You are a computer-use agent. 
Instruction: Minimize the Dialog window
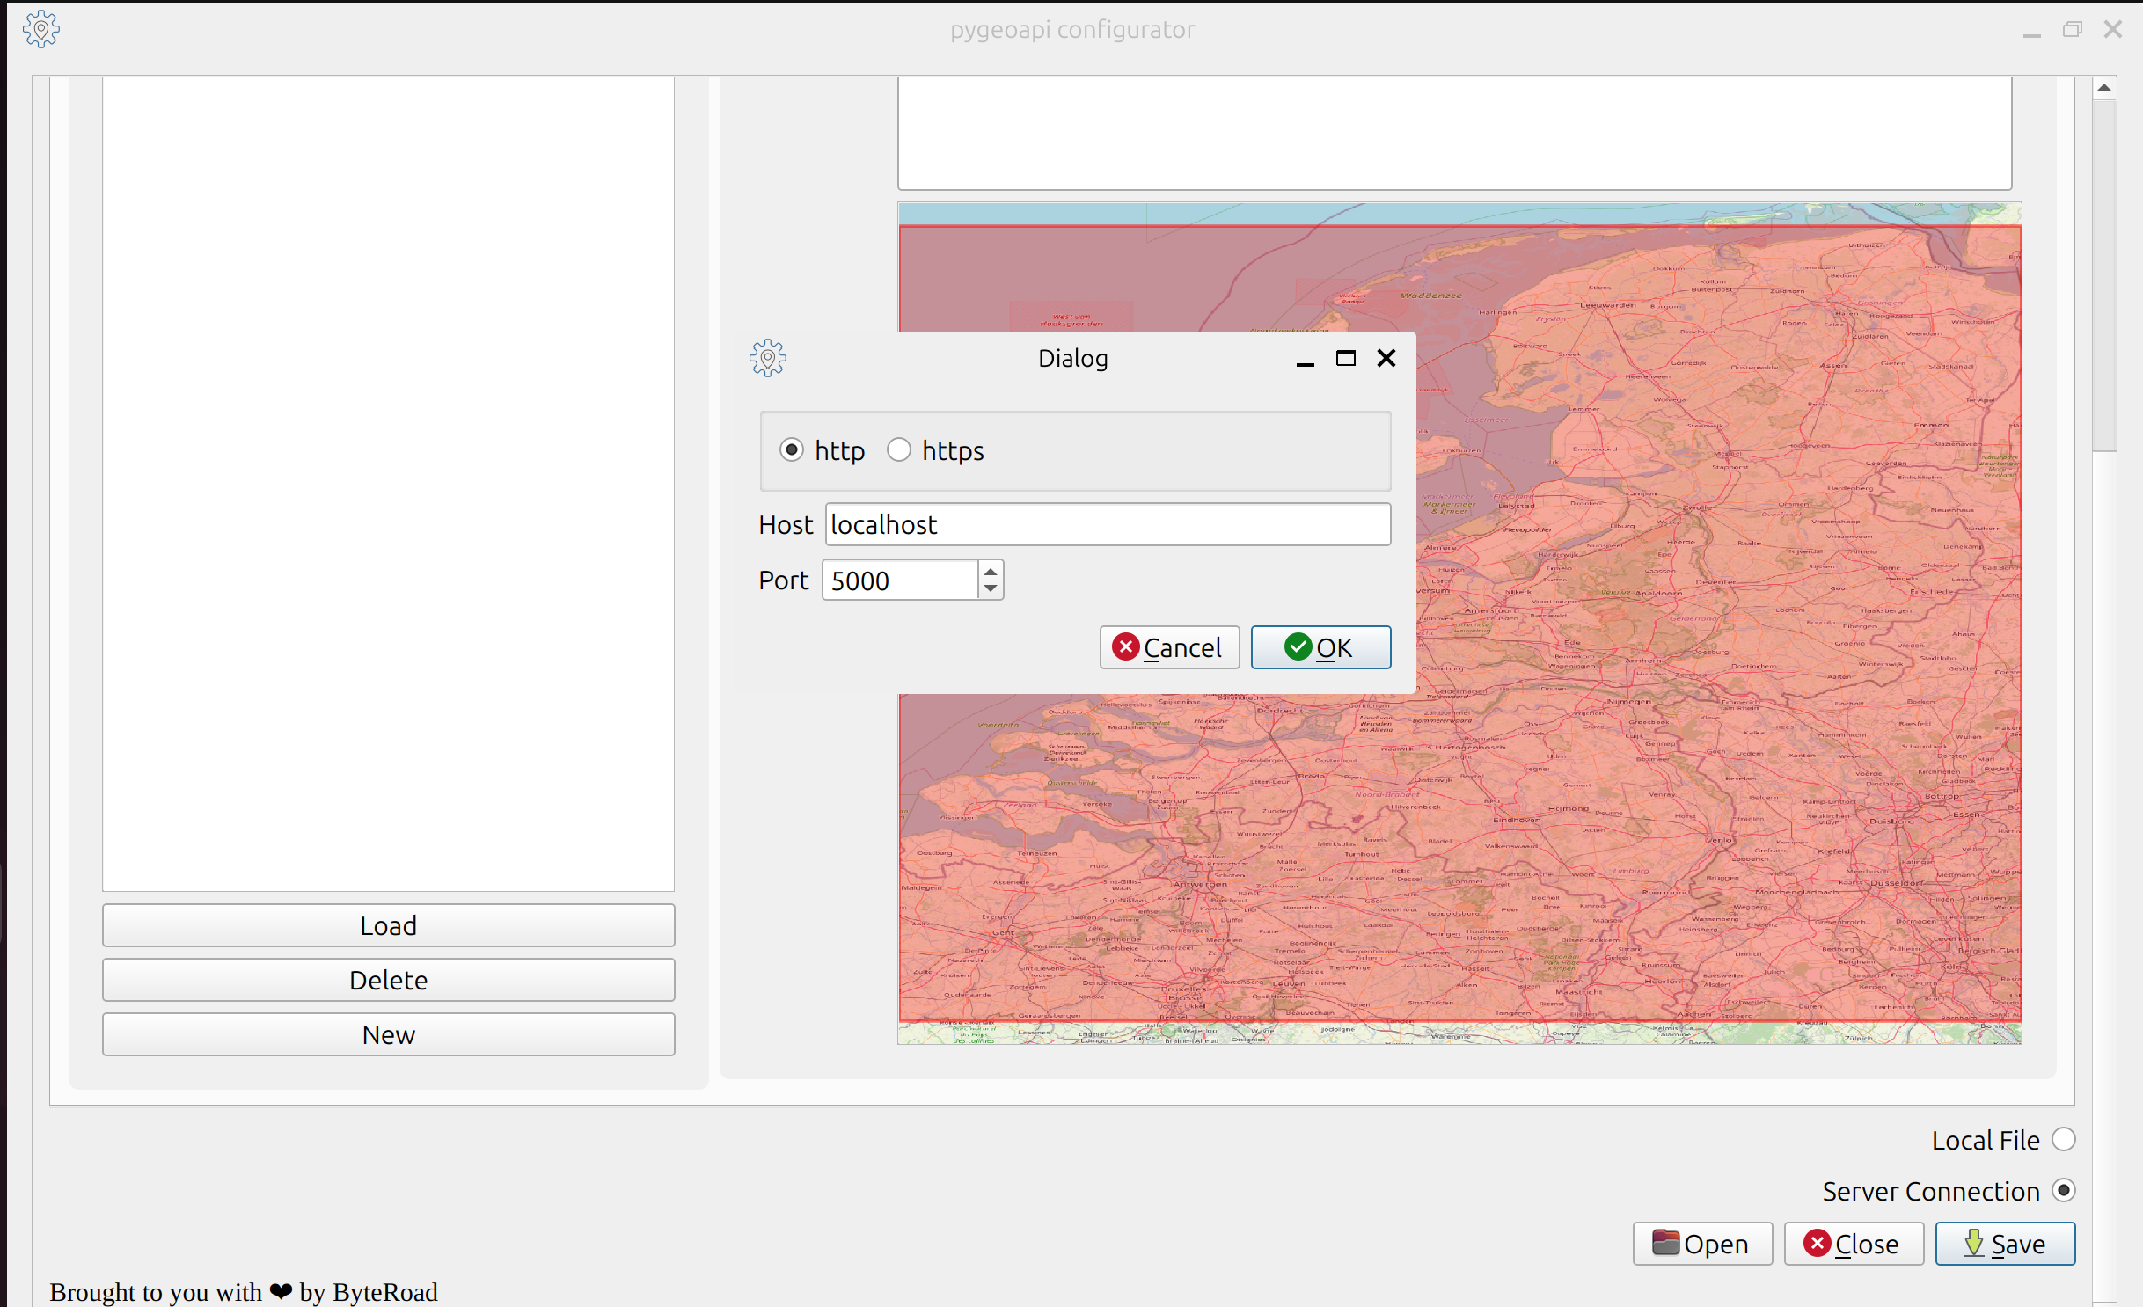click(x=1305, y=361)
